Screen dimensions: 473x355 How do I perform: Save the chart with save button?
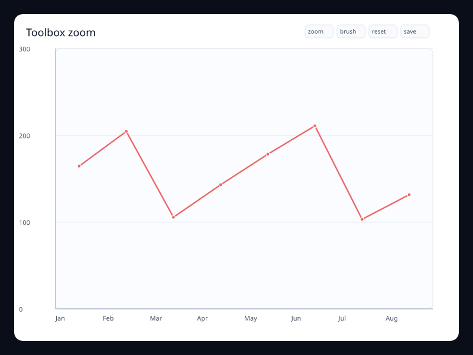pos(415,31)
